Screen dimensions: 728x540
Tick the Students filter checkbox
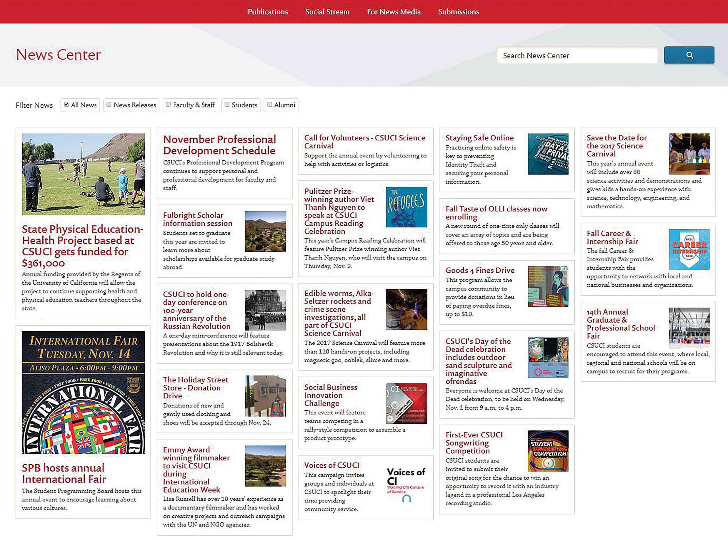tap(227, 105)
